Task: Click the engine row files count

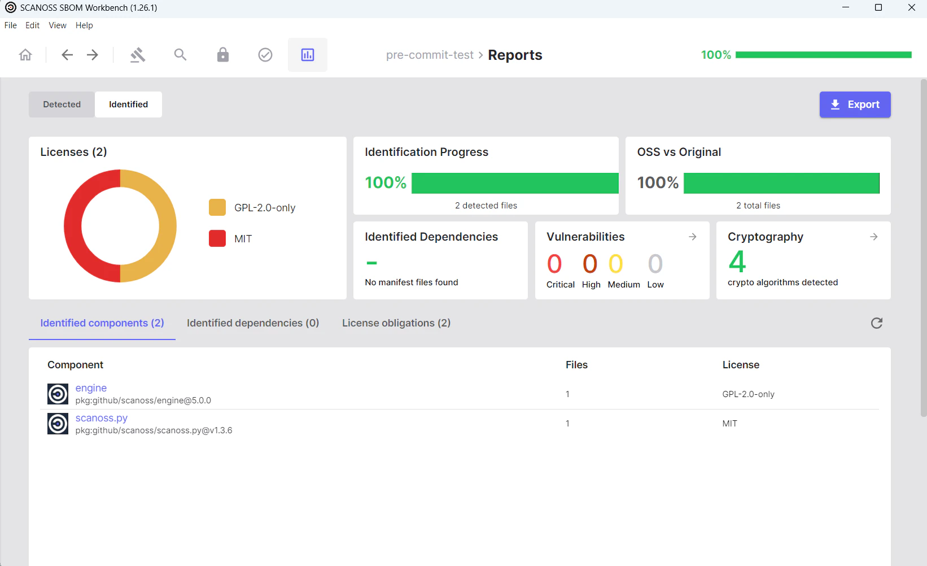Action: [568, 394]
